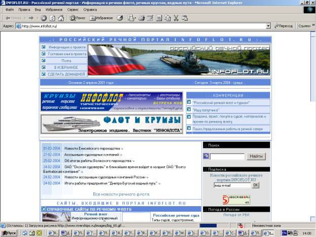Click the page vertical scrollbar up arrow
Image resolution: width=316 pixels, height=237 pixels.
(313, 34)
